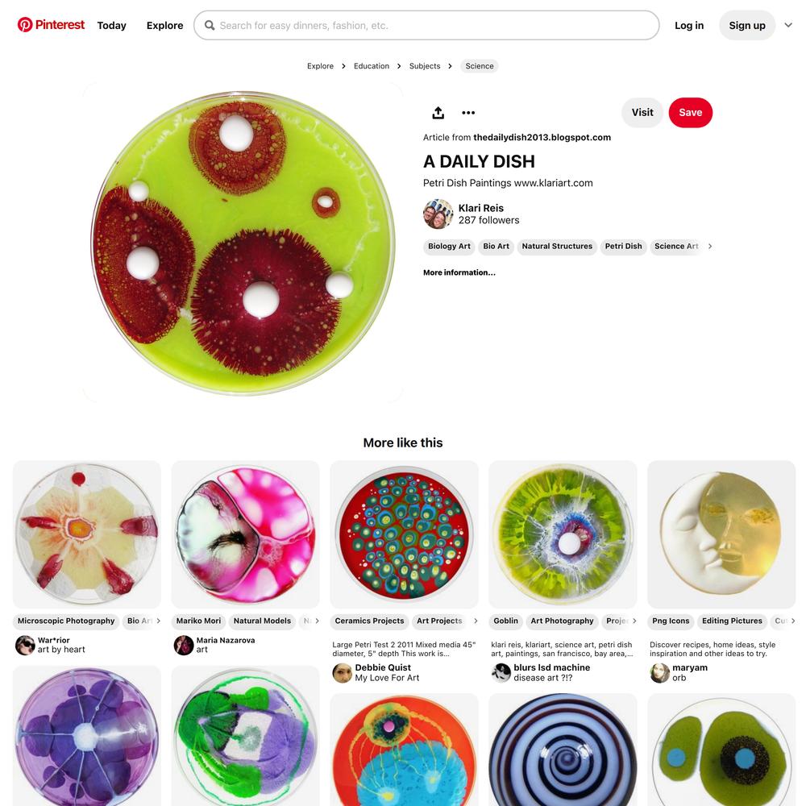This screenshot has height=806, width=806.
Task: Save this pin with the red button
Action: (x=691, y=113)
